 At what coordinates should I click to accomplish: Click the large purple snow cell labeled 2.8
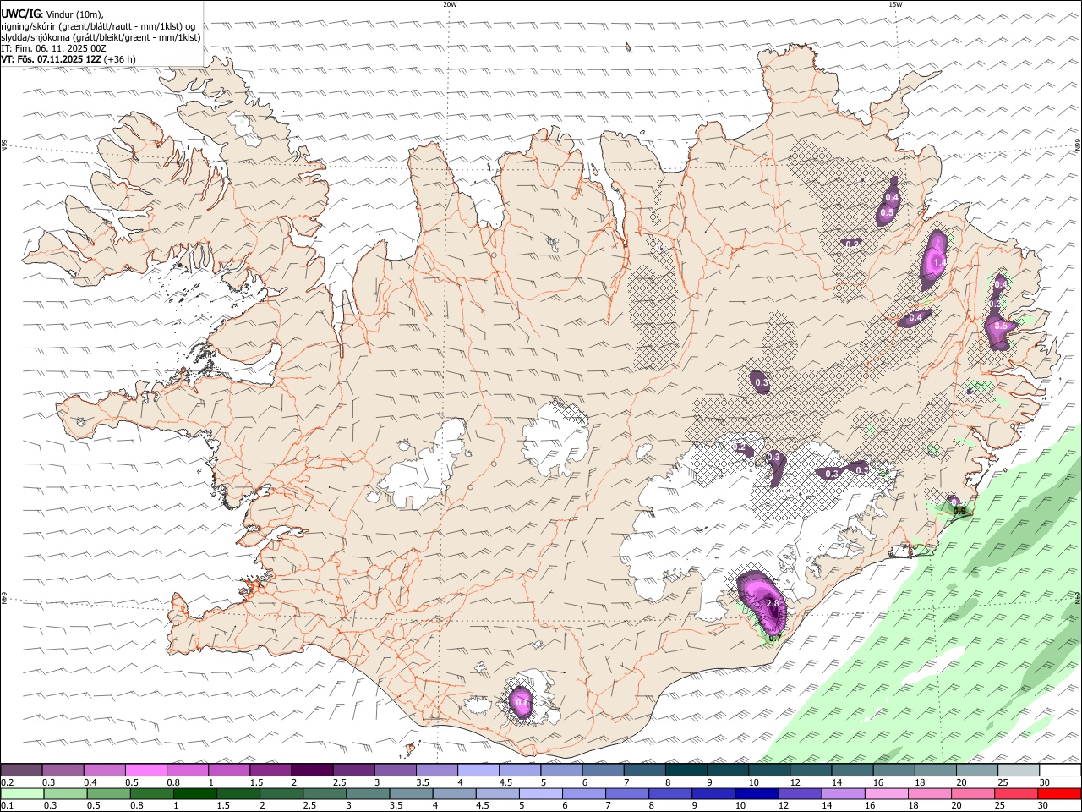click(762, 601)
